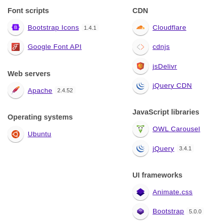Click the Cloudflare cloud icon
The width and height of the screenshot is (214, 224).
(x=140, y=27)
